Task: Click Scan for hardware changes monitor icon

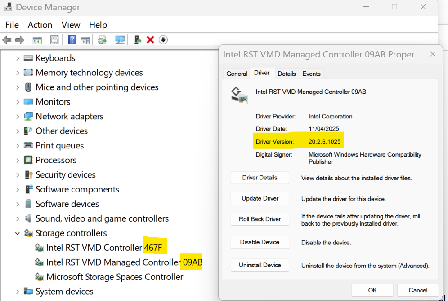Action: point(120,40)
